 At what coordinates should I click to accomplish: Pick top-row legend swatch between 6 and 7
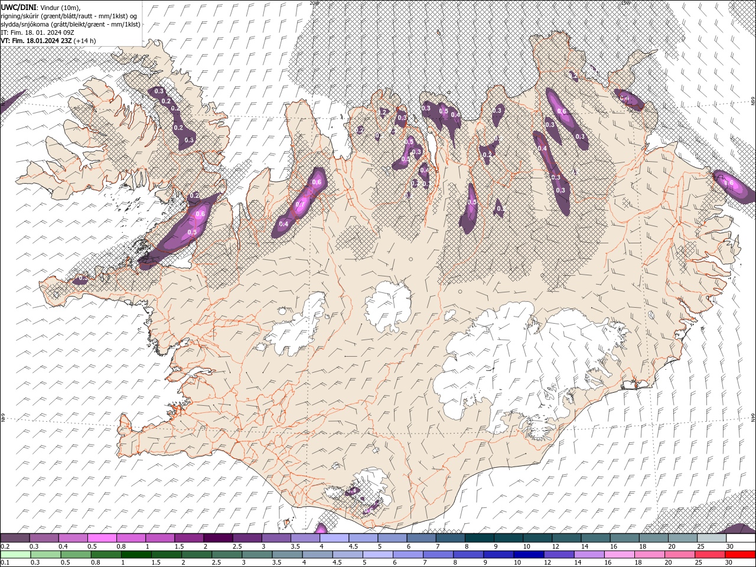(x=421, y=538)
